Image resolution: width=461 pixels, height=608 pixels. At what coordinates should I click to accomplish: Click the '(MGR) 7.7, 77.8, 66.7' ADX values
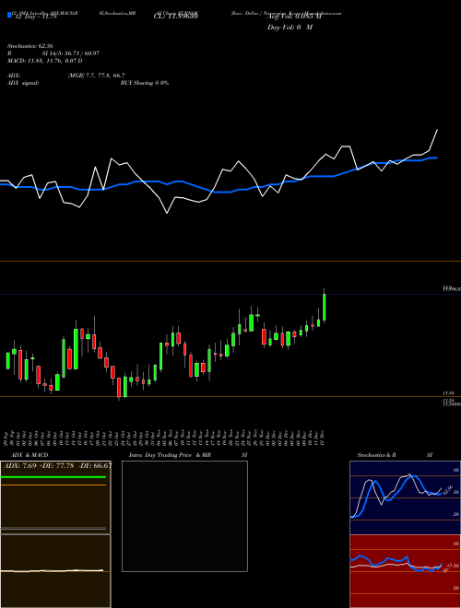pyautogui.click(x=96, y=76)
